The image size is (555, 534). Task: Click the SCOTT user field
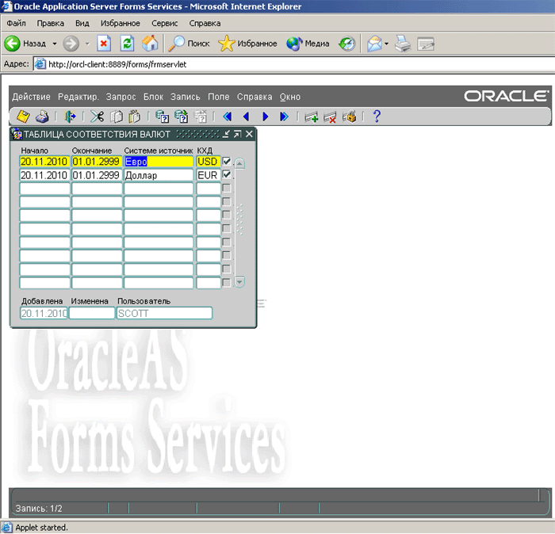[165, 313]
